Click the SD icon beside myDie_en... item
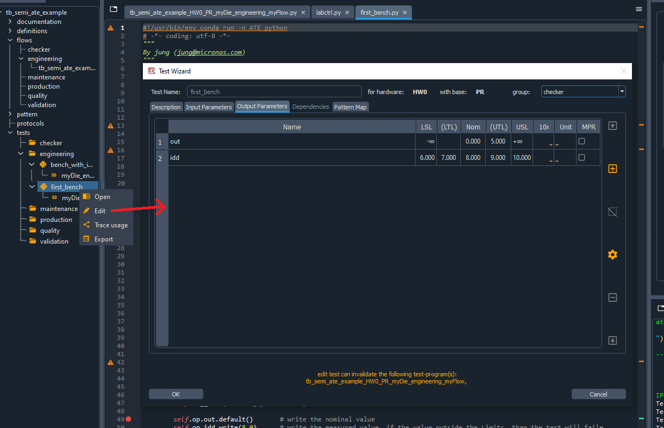 click(54, 176)
